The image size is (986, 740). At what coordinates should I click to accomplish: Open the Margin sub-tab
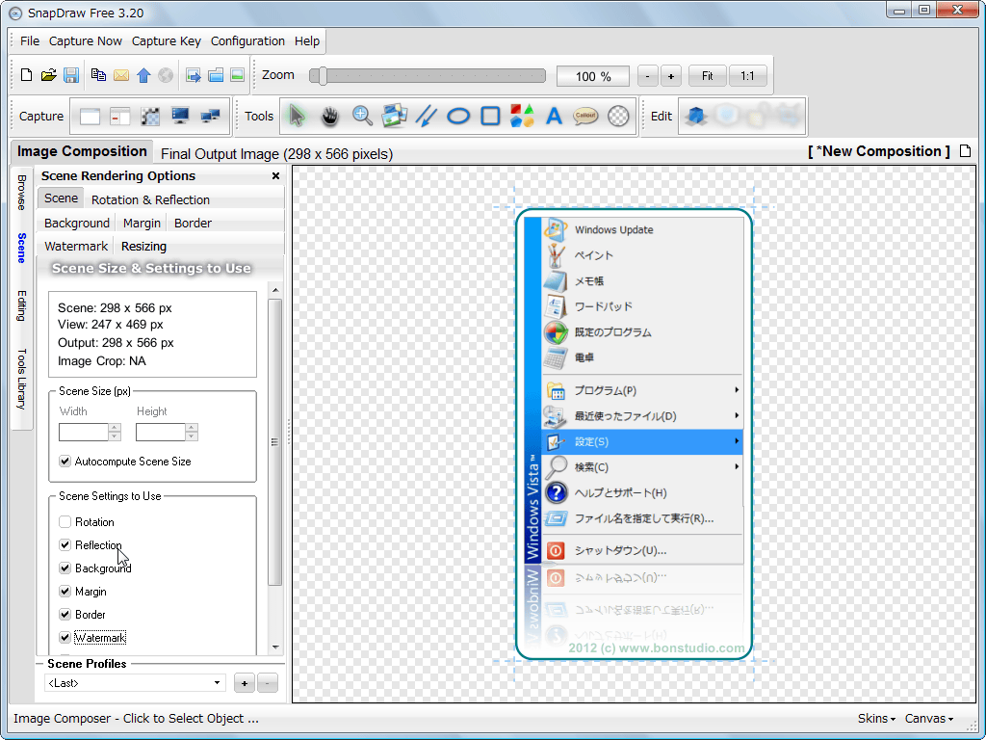coord(142,223)
